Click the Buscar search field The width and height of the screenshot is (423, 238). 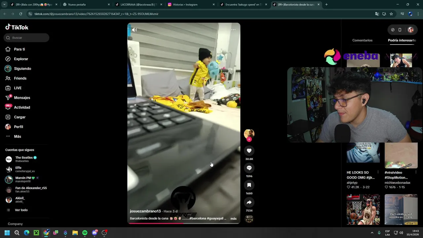click(x=26, y=38)
